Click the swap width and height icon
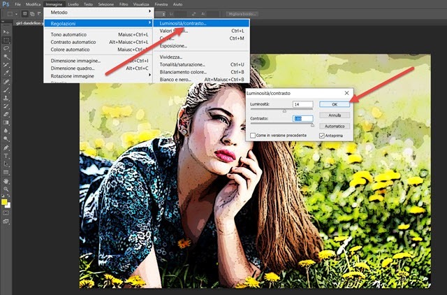This screenshot has width=447, height=295. (x=194, y=14)
